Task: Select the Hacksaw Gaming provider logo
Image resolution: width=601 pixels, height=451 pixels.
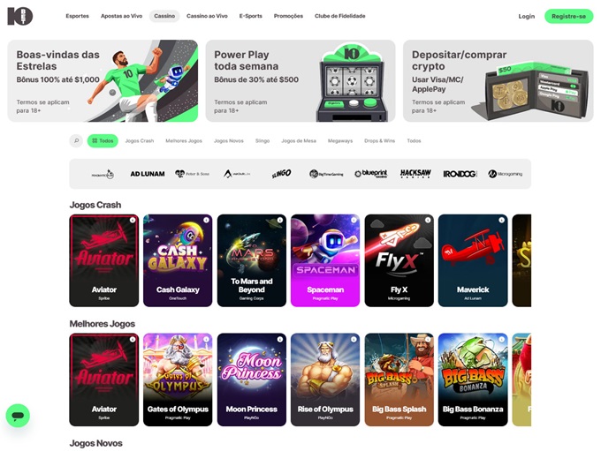Action: tap(415, 174)
